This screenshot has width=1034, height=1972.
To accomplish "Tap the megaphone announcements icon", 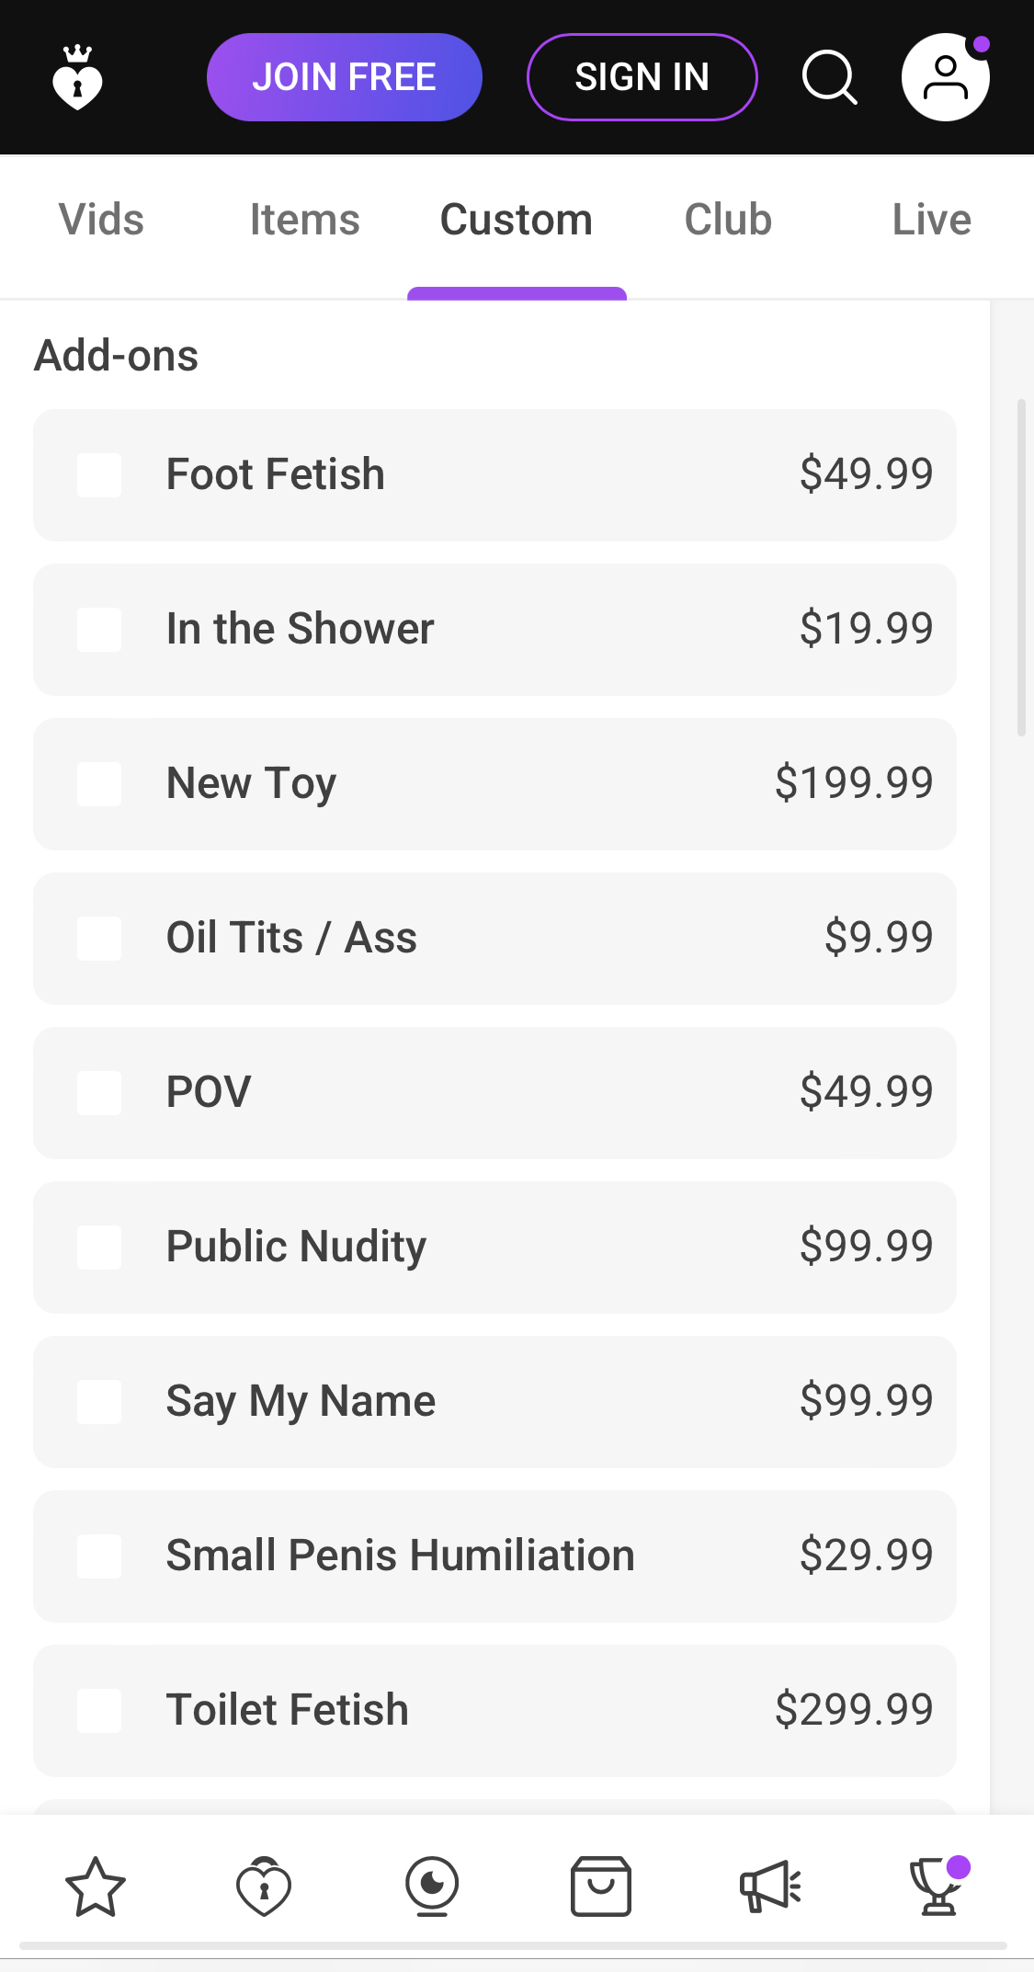I will tap(770, 1887).
